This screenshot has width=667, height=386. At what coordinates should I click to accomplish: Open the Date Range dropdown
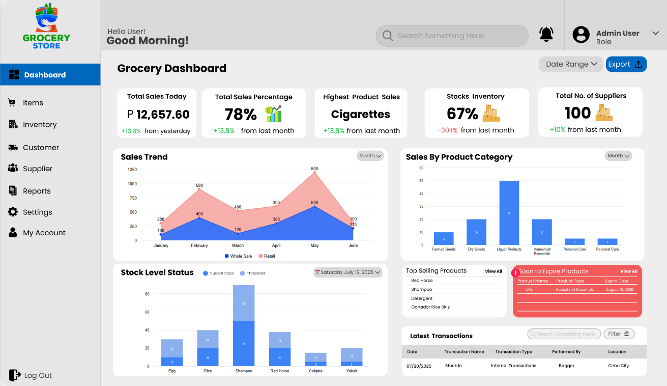(571, 64)
